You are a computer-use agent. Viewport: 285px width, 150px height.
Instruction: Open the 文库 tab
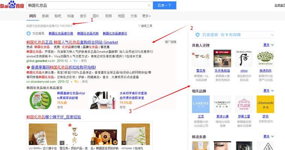[134, 16]
